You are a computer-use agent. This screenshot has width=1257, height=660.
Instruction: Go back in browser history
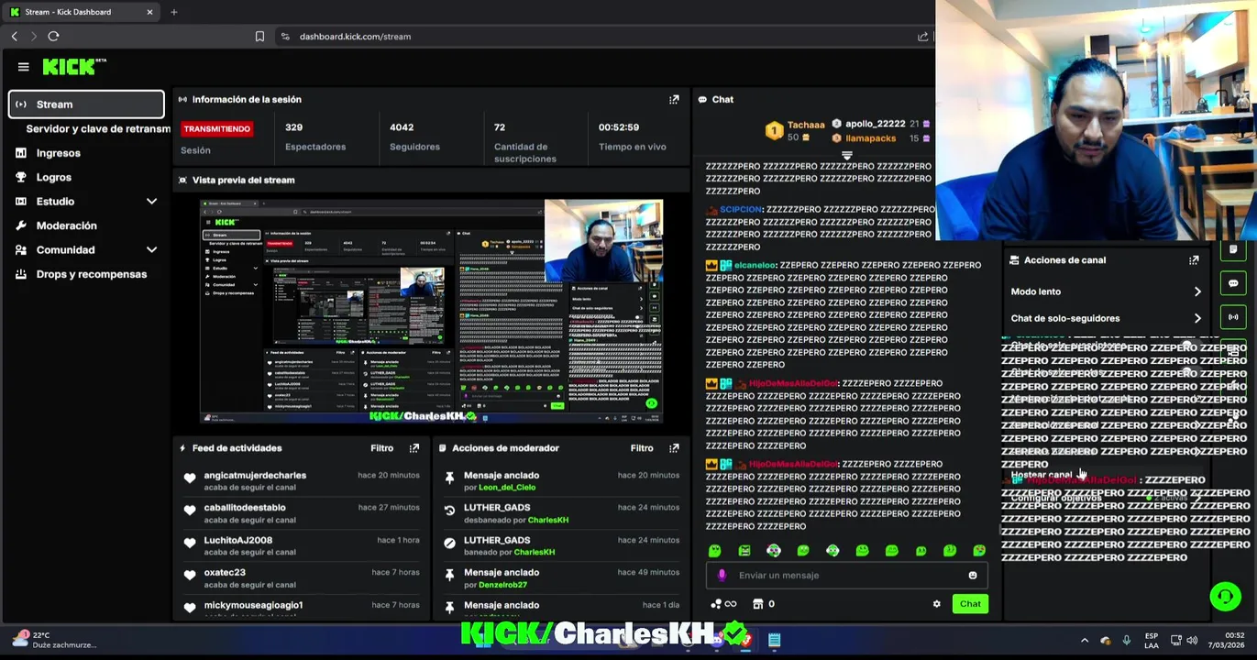(x=14, y=37)
